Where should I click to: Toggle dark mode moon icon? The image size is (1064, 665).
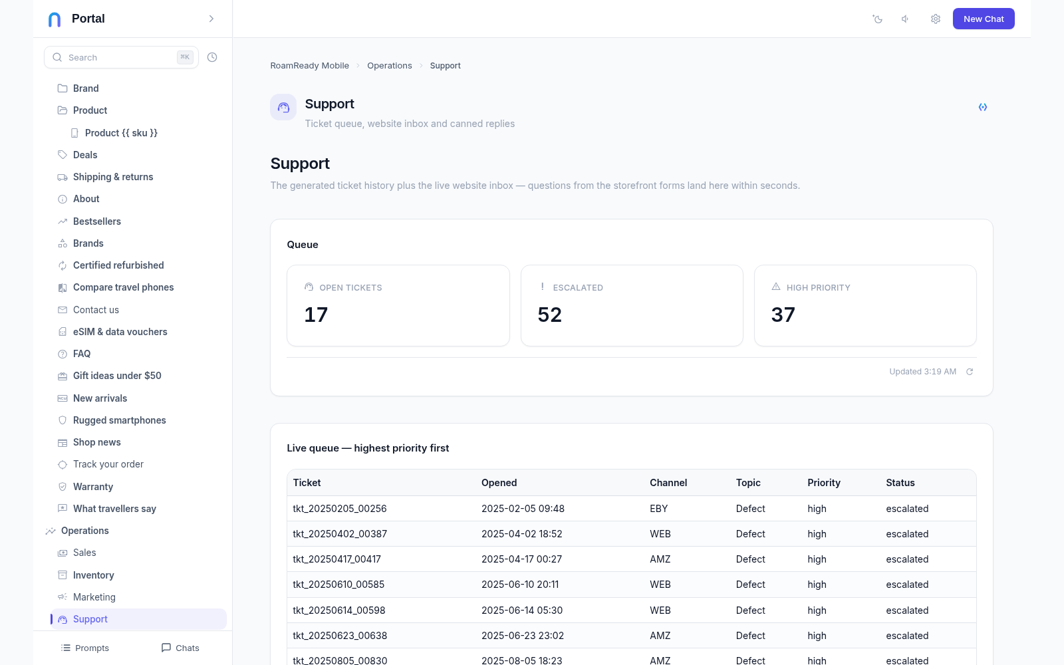point(878,19)
